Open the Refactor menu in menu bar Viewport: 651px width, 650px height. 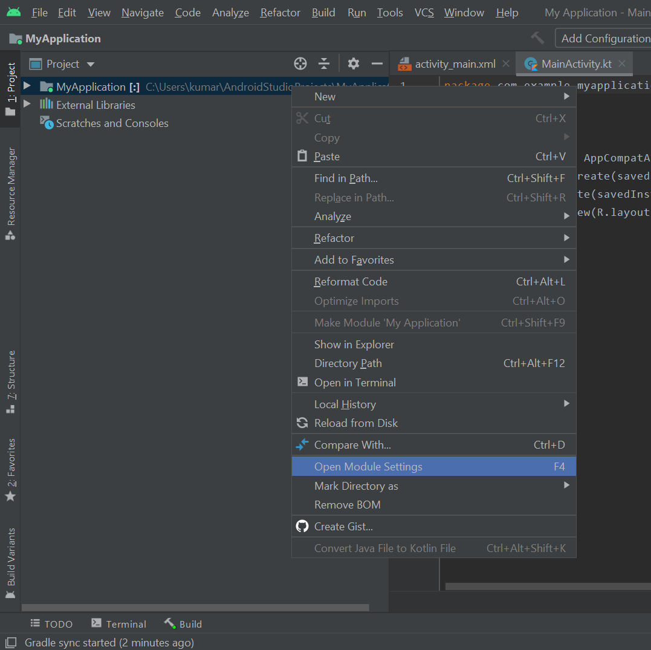coord(280,13)
